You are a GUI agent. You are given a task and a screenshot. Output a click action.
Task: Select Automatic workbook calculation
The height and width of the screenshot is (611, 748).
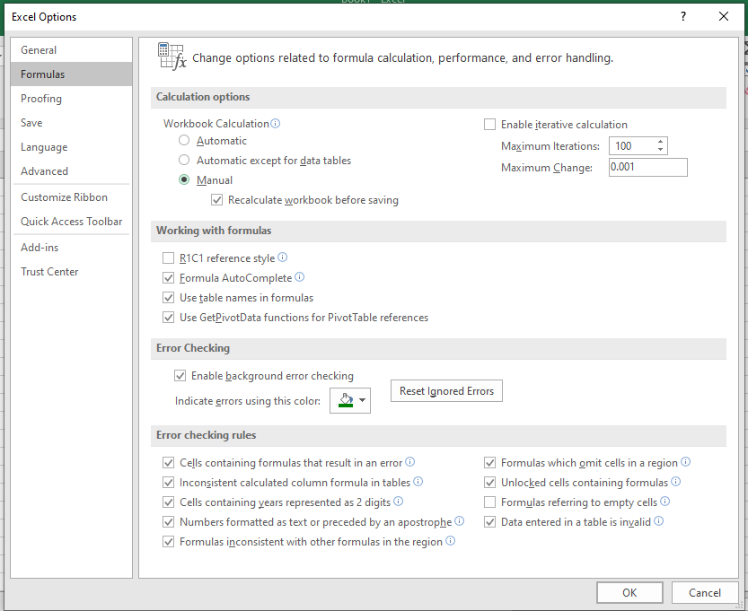184,141
